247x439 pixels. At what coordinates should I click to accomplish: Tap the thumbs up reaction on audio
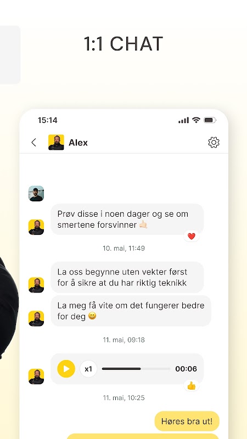click(x=192, y=386)
